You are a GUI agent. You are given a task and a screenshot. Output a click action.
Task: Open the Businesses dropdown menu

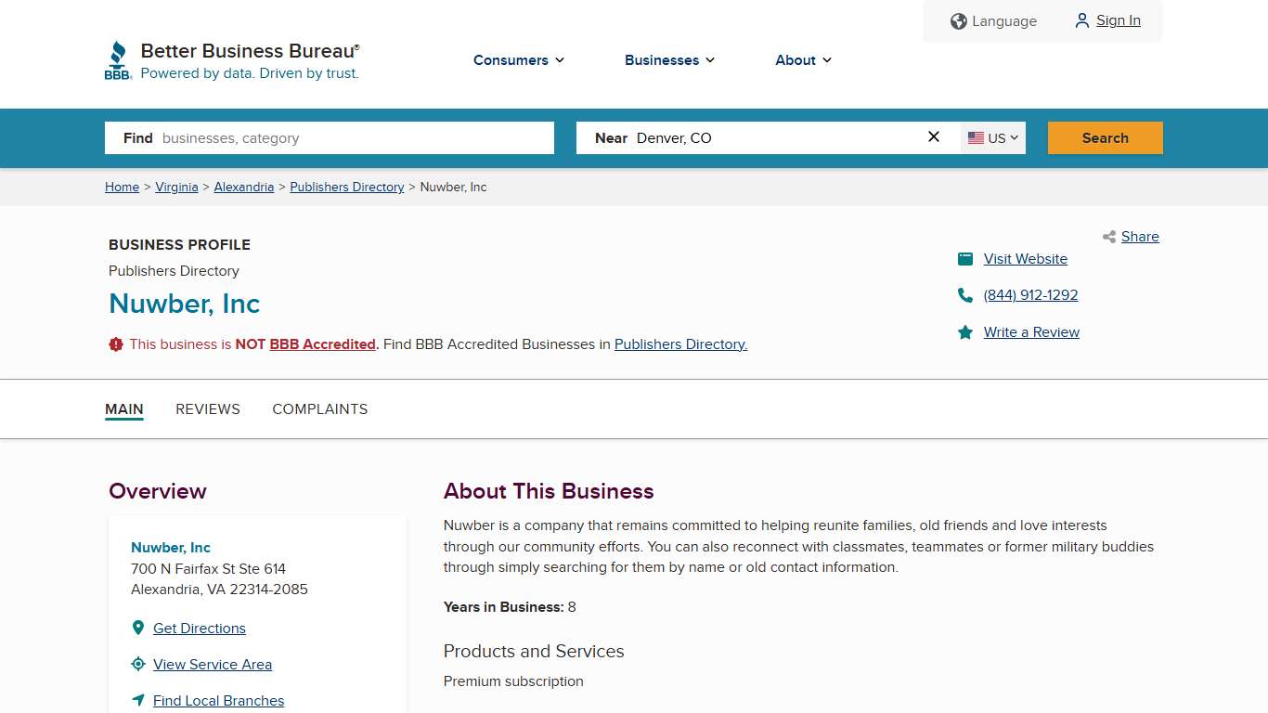(x=669, y=60)
